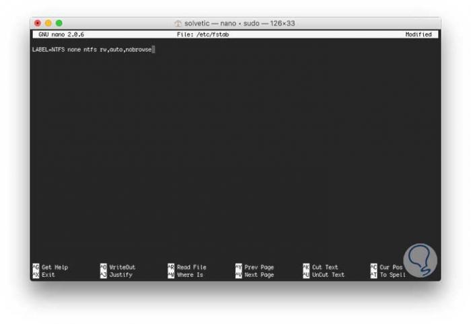This screenshot has width=471, height=324.
Task: Click the '^K Cut Text' shortcut
Action: (x=320, y=267)
